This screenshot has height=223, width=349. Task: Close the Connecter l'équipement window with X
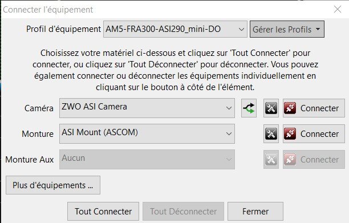pyautogui.click(x=338, y=9)
